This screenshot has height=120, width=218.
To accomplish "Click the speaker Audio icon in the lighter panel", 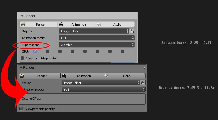I will [x=99, y=24].
